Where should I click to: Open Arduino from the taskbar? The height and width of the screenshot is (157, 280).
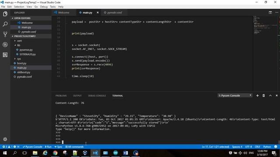tap(115, 153)
